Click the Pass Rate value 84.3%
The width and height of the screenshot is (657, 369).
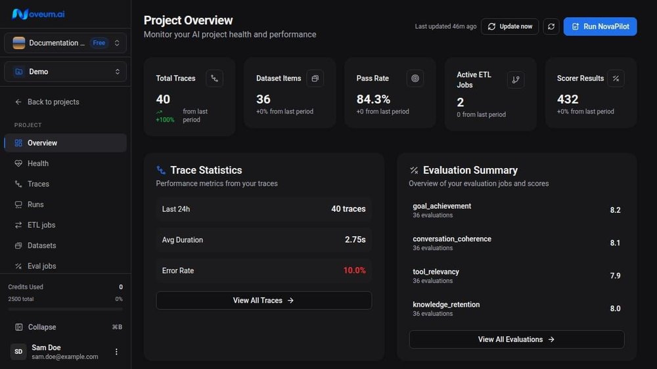coord(373,99)
